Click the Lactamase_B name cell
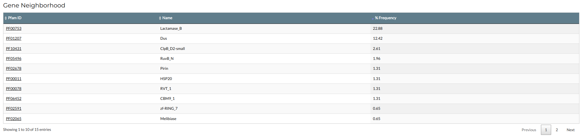 point(171,29)
